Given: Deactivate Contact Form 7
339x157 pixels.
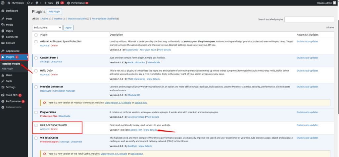Looking at the screenshot, I should [x=56, y=62].
